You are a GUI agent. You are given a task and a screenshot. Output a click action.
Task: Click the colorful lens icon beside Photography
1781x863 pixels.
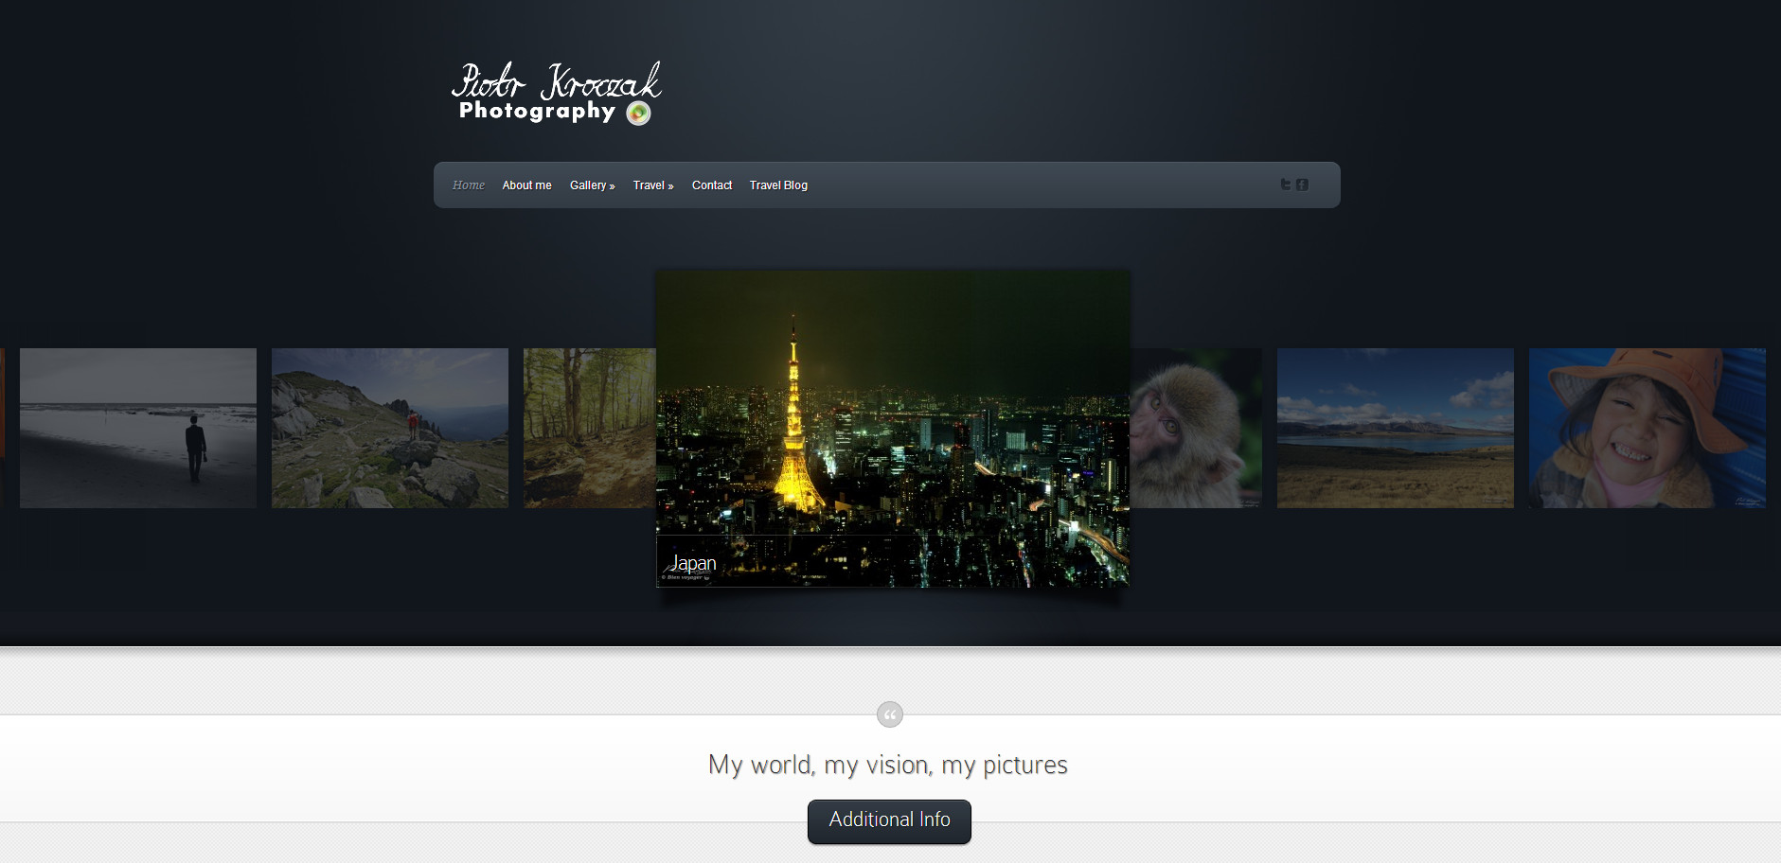coord(639,114)
